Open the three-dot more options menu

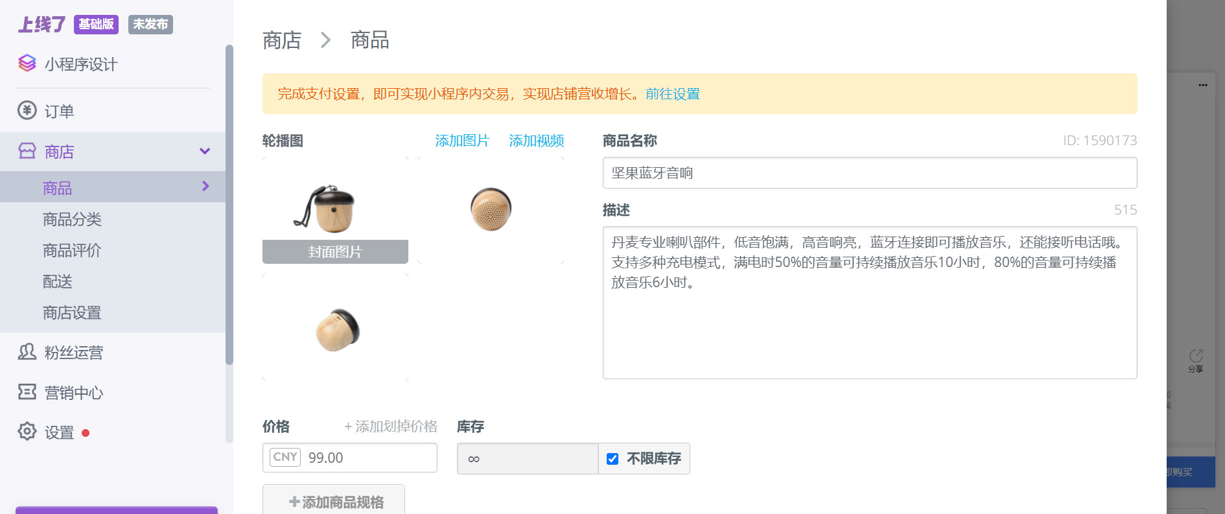1203,85
